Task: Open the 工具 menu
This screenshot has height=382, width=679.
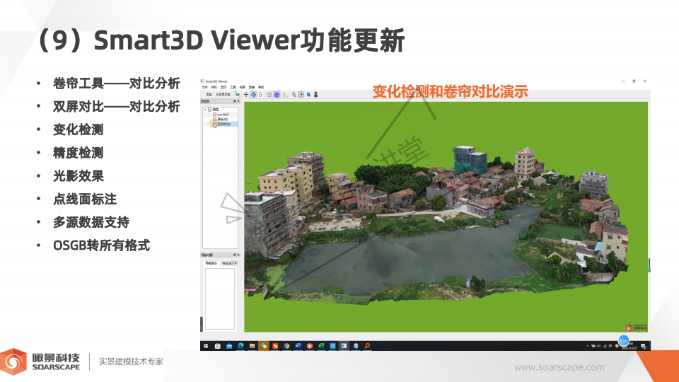Action: click(x=233, y=87)
